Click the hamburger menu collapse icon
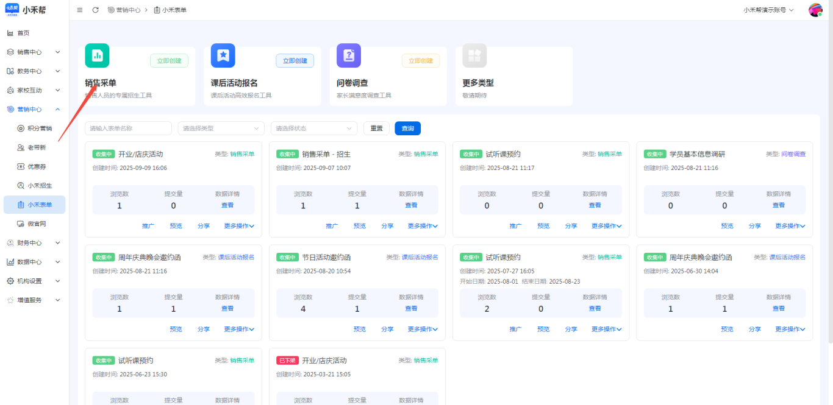 click(x=80, y=10)
